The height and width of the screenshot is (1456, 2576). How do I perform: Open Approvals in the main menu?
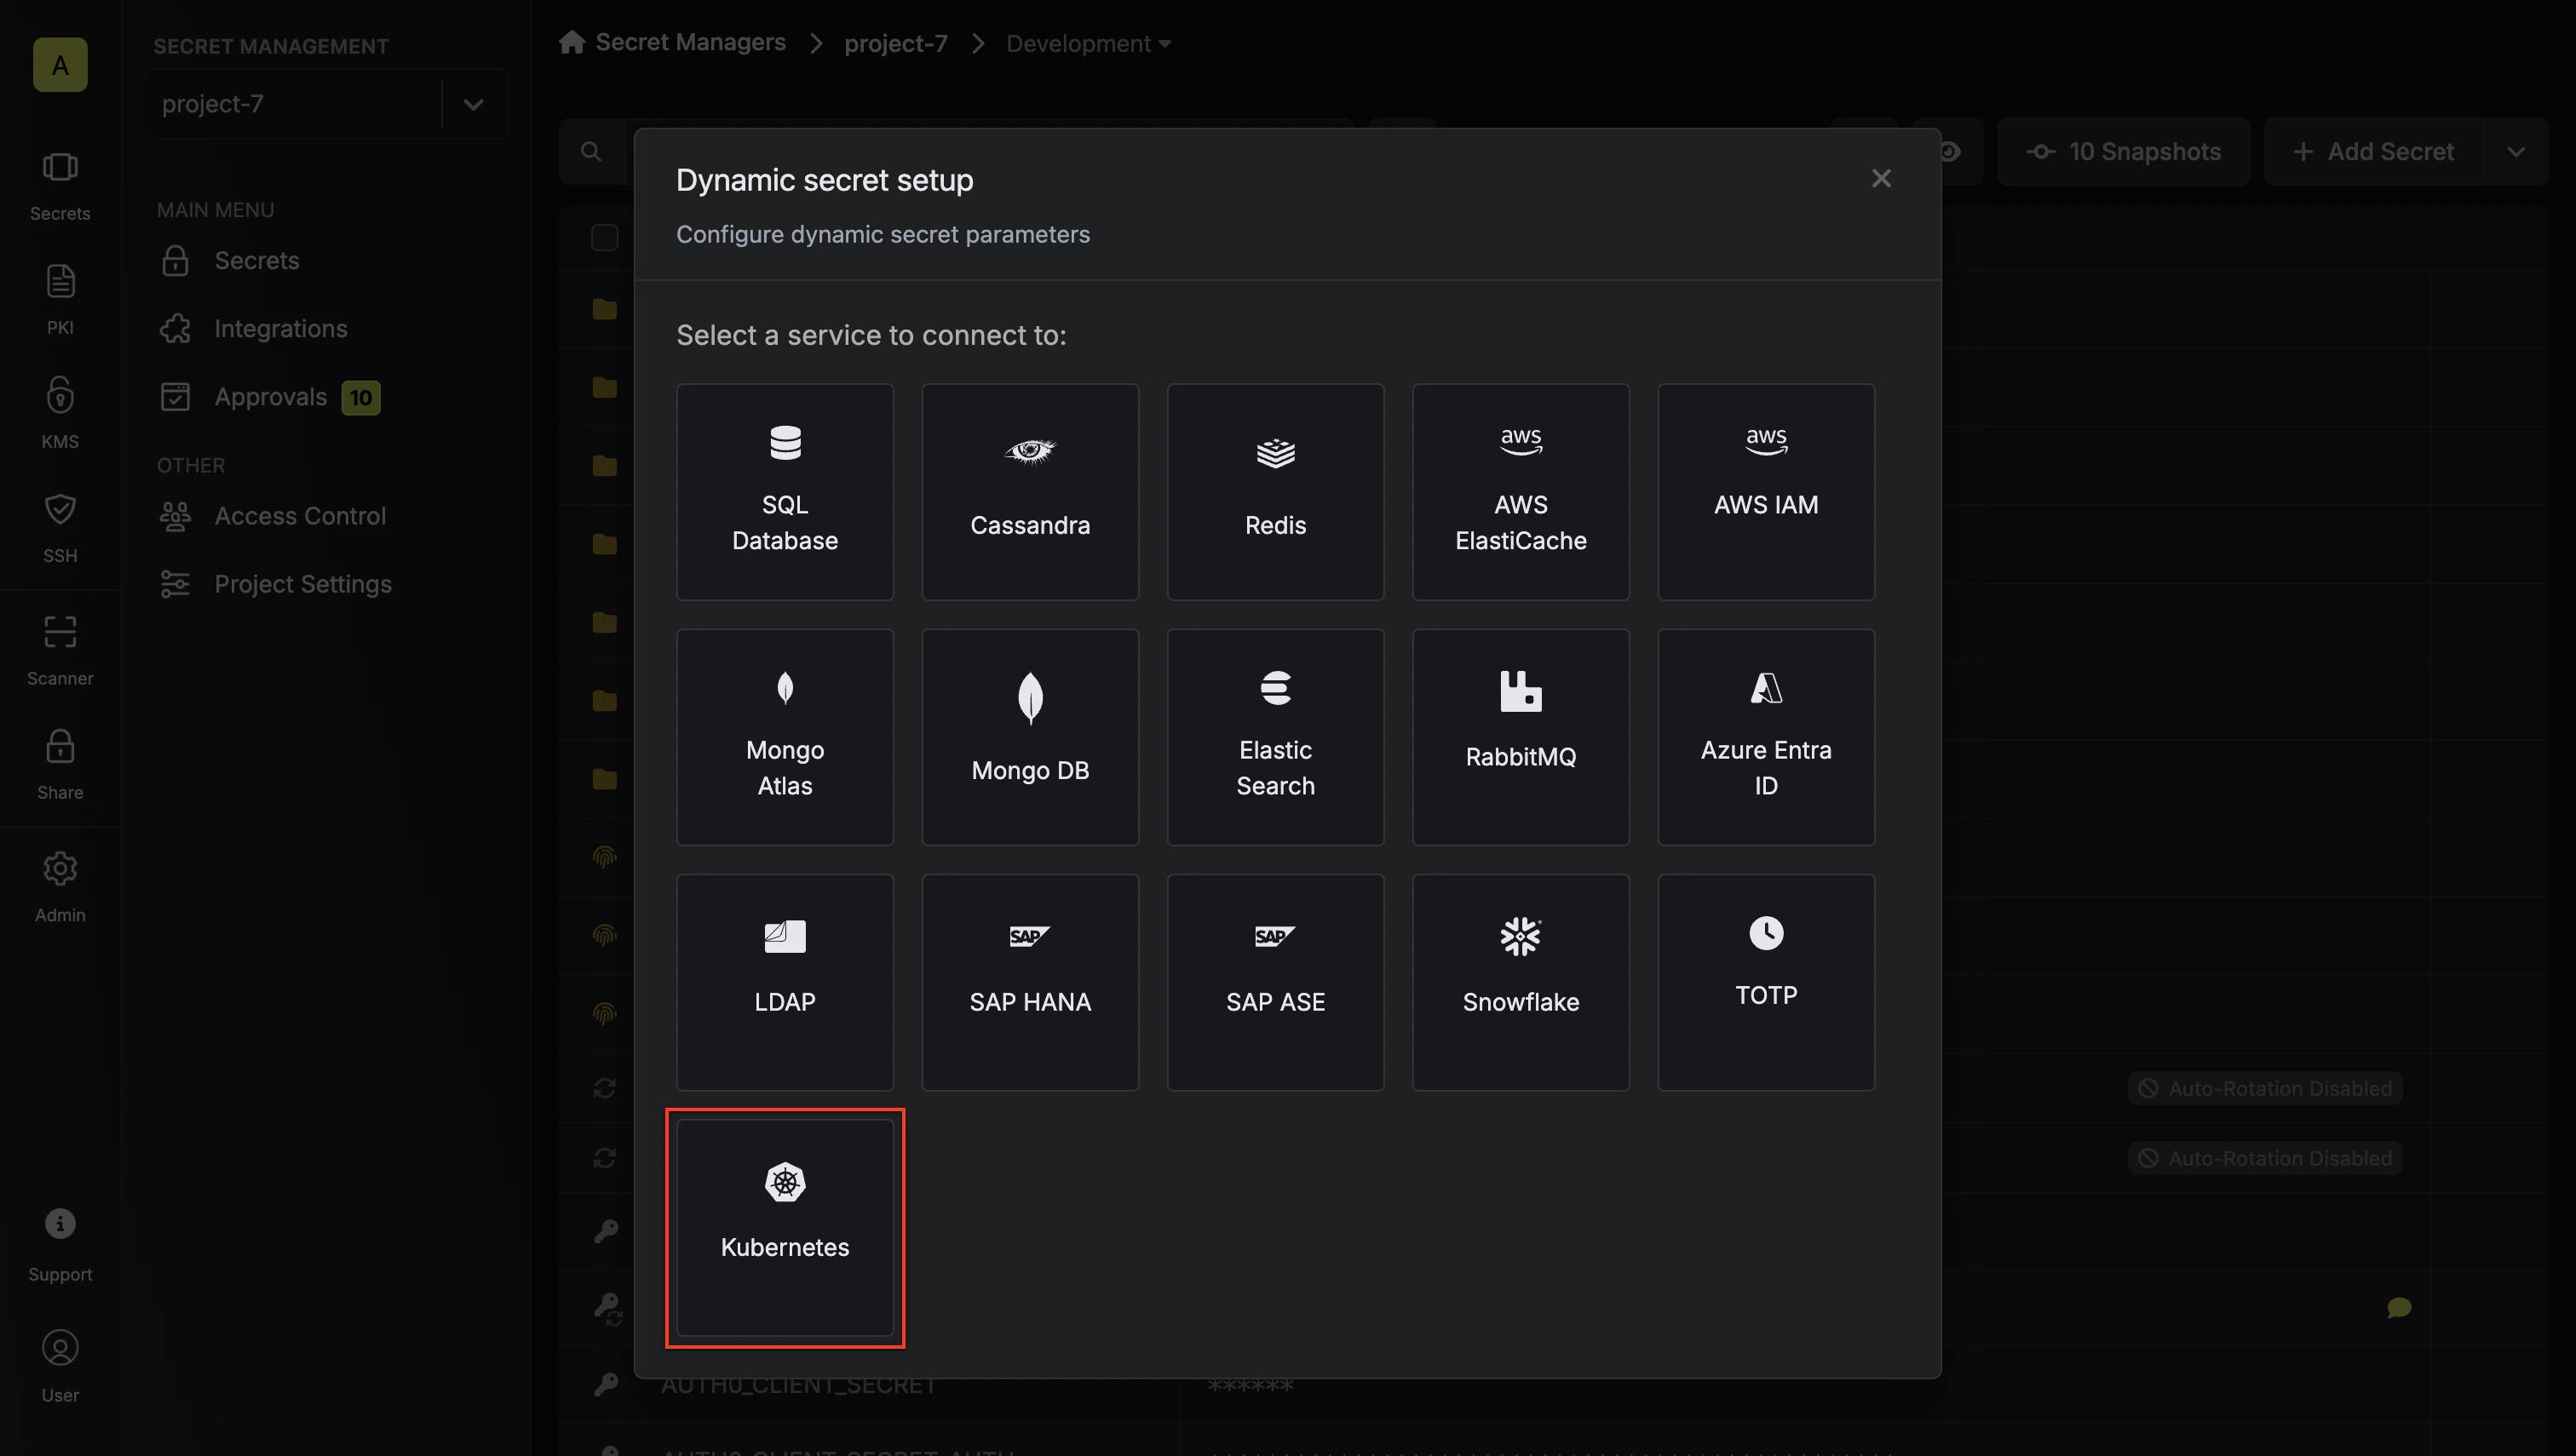click(x=268, y=397)
